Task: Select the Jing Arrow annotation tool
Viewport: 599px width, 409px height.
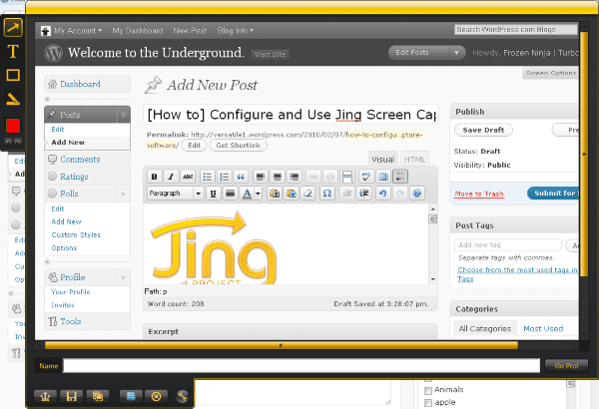Action: point(13,27)
